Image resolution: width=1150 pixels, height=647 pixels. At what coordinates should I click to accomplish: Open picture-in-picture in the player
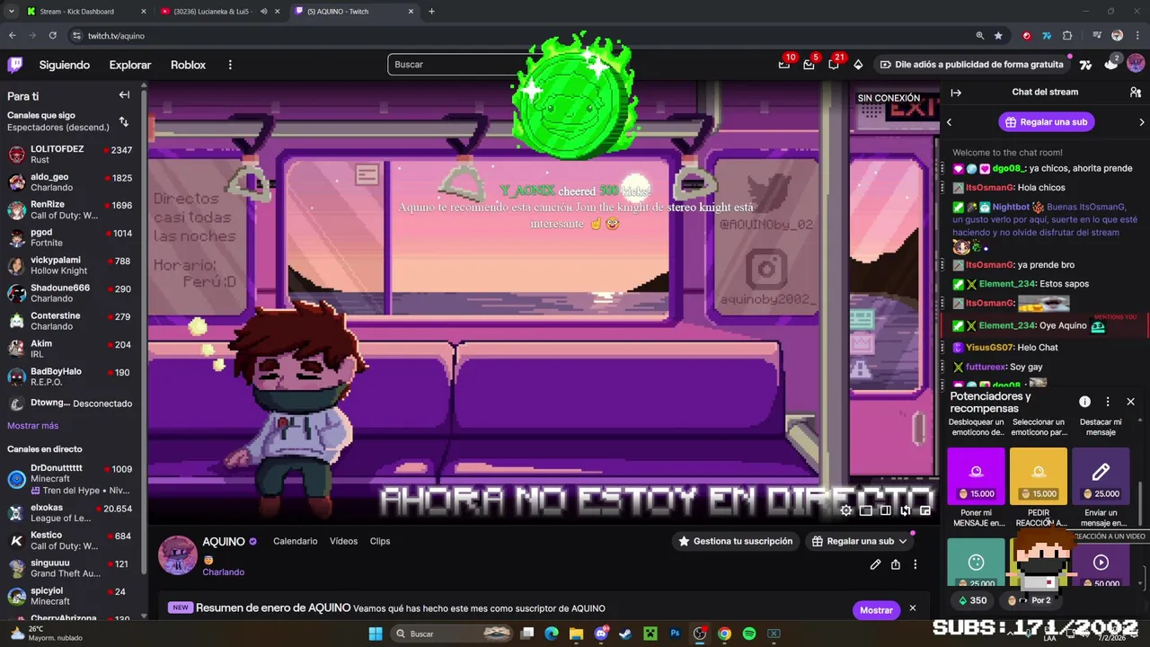click(925, 510)
